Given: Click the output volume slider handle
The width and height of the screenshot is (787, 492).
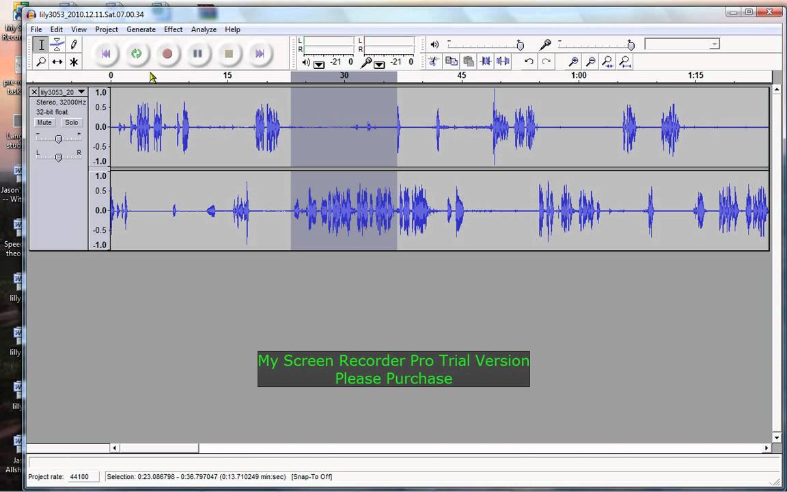Looking at the screenshot, I should click(521, 46).
